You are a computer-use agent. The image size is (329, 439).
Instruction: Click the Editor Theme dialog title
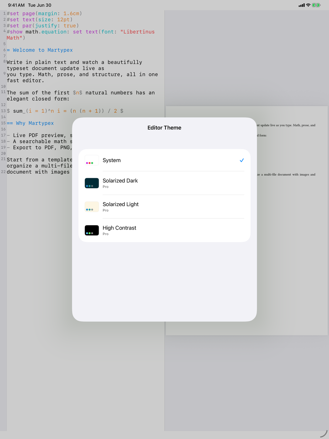(164, 128)
